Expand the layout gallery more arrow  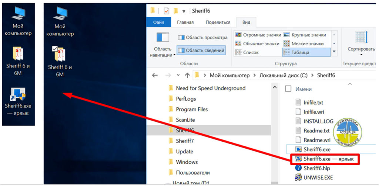click(x=334, y=52)
